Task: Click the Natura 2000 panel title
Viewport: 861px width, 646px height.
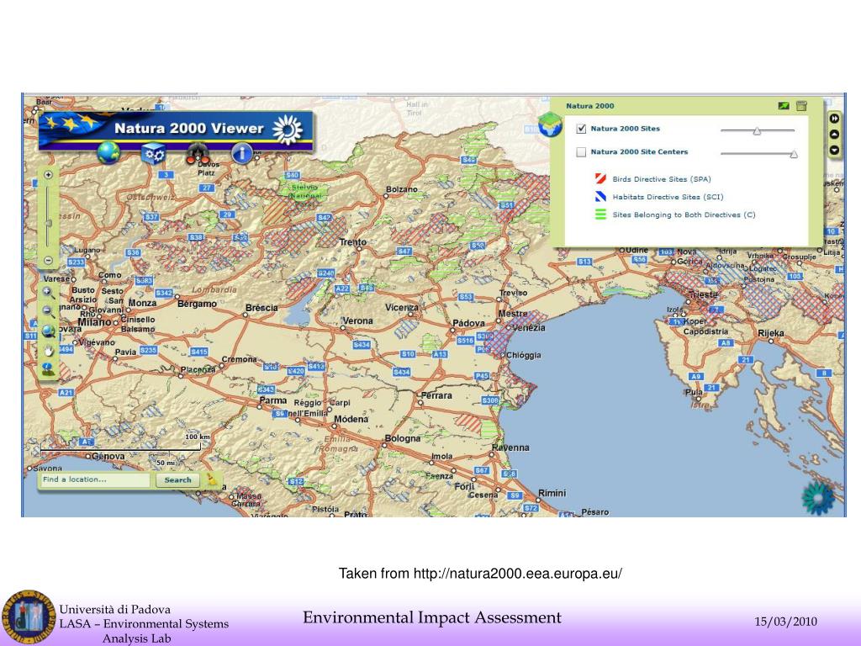Action: click(x=590, y=106)
